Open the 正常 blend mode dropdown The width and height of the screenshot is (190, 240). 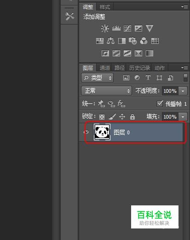pos(106,91)
